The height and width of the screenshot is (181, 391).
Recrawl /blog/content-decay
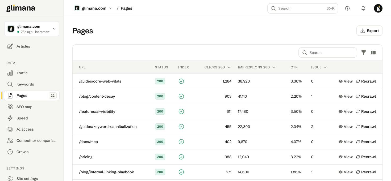[366, 96]
